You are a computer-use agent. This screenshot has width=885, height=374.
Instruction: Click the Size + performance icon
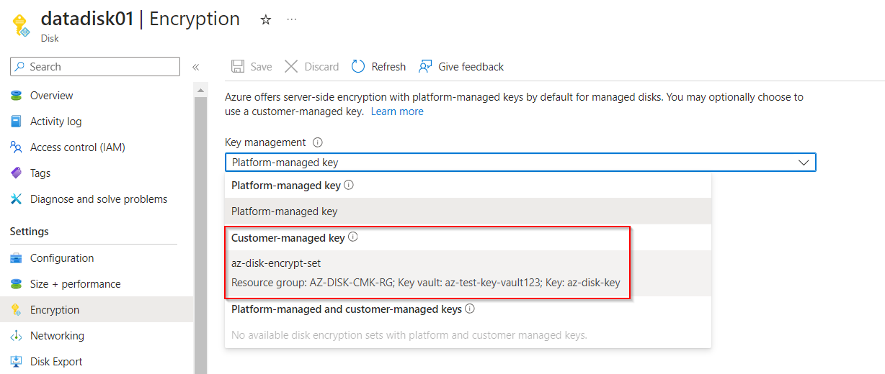[x=17, y=284]
